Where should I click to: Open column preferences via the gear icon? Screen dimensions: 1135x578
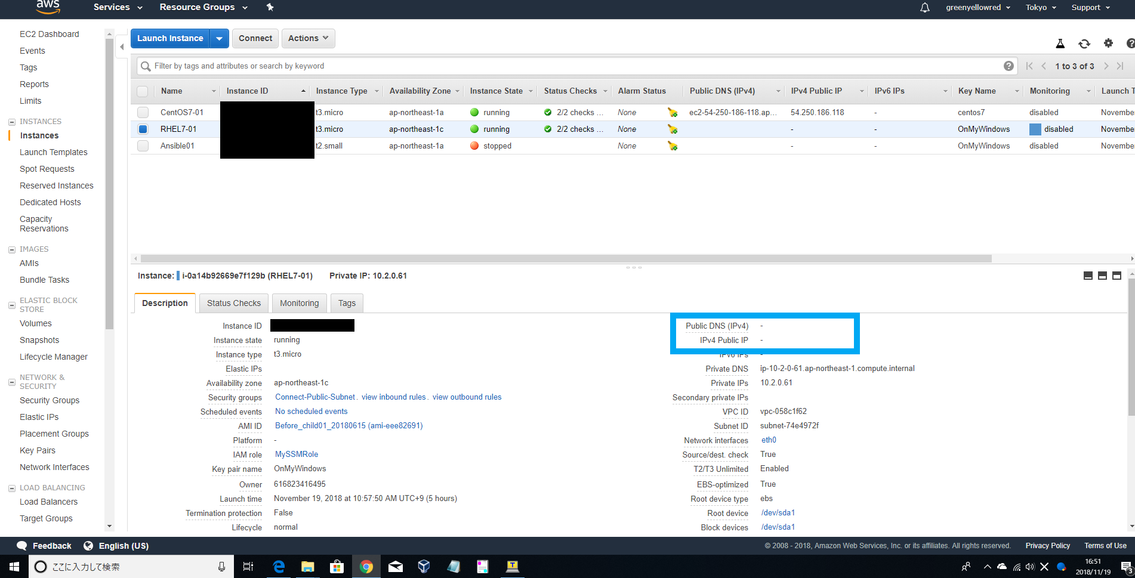tap(1109, 44)
